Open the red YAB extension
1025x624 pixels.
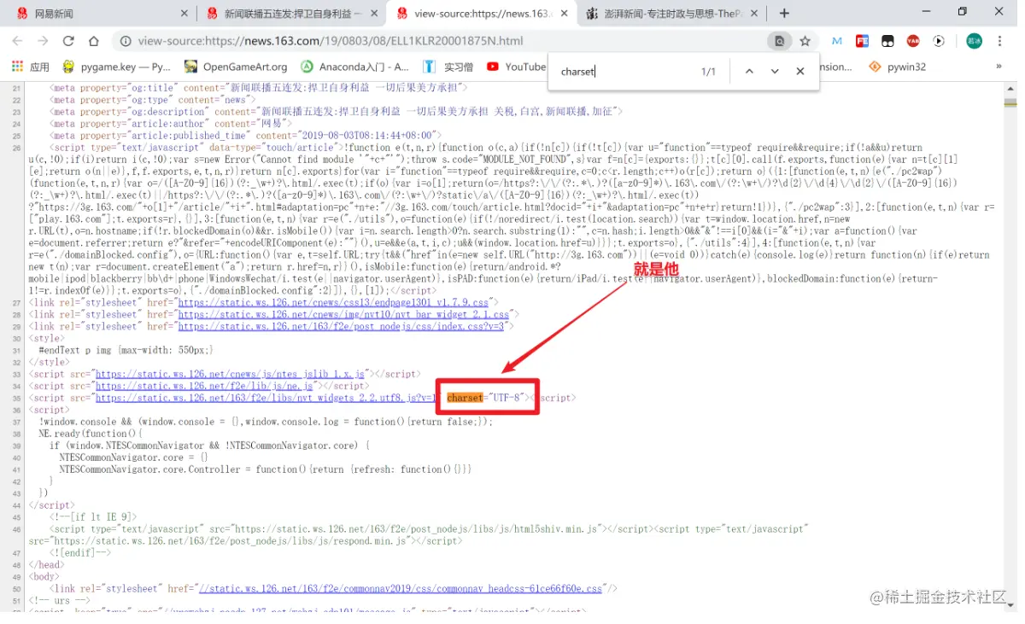[x=913, y=41]
